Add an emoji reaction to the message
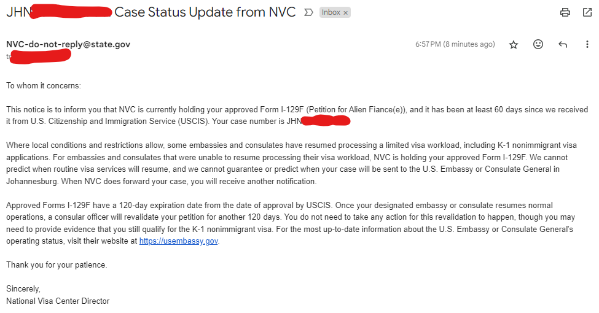Screen dimensions: 599x313 [x=538, y=44]
